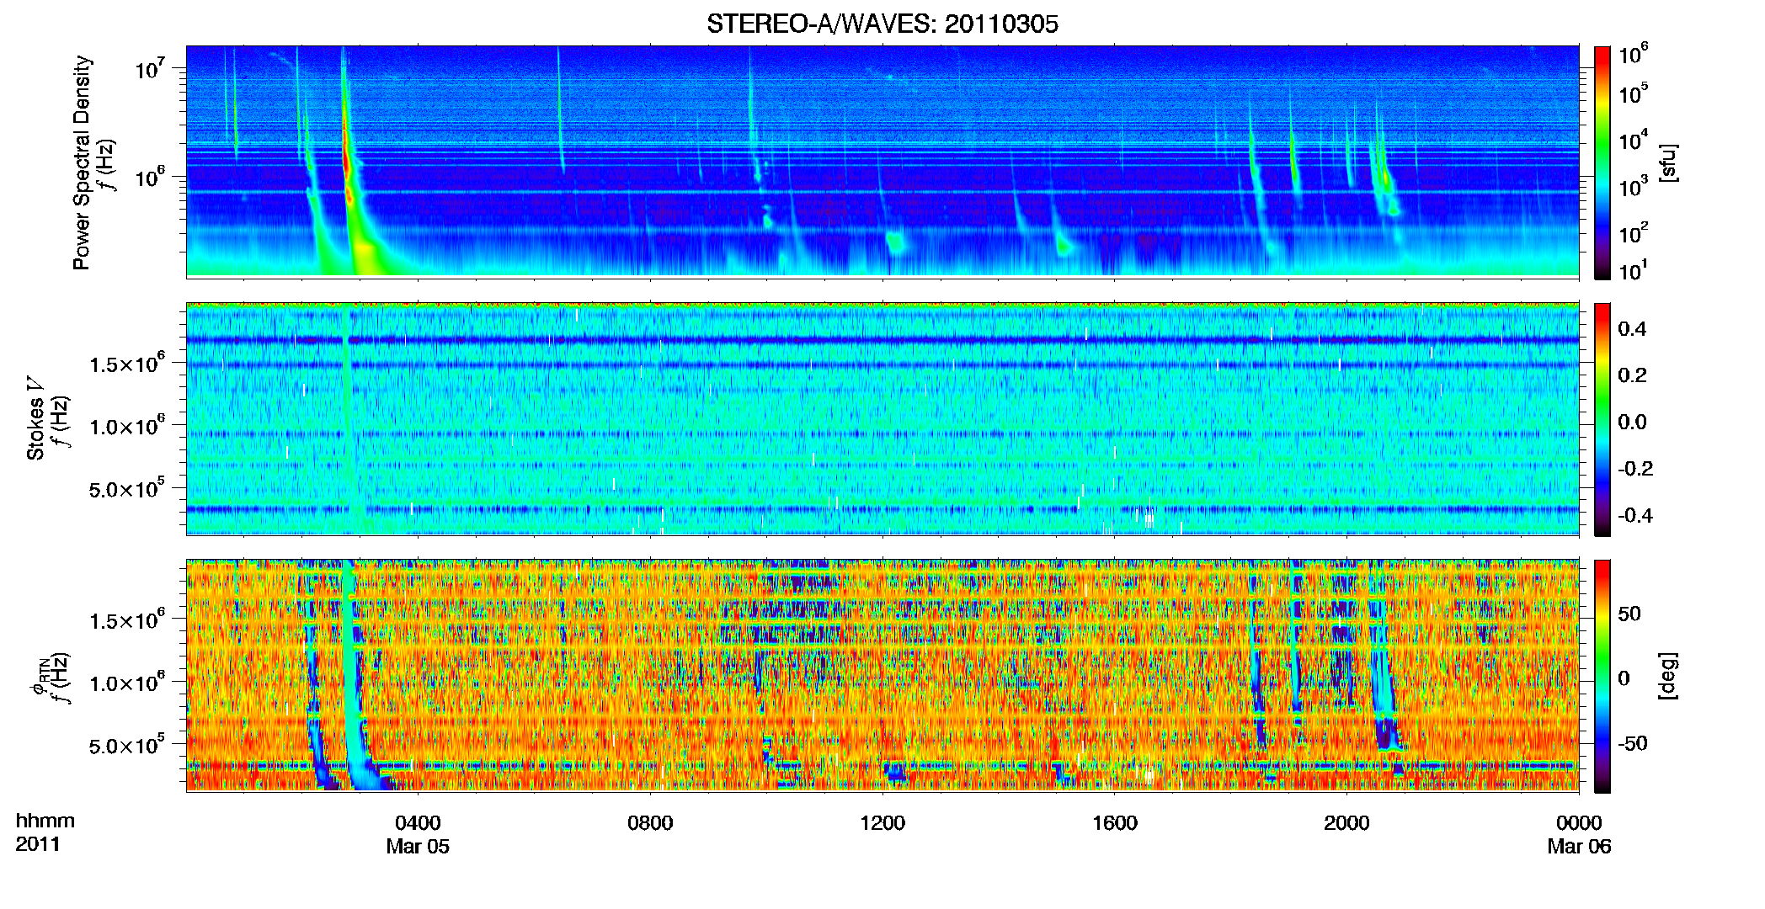Screen dimensions: 1765x909
Task: Click the 10^5 tick on sfu colorbar
Action: 1633,94
